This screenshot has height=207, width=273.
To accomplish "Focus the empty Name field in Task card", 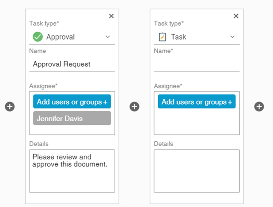I will tap(196, 65).
